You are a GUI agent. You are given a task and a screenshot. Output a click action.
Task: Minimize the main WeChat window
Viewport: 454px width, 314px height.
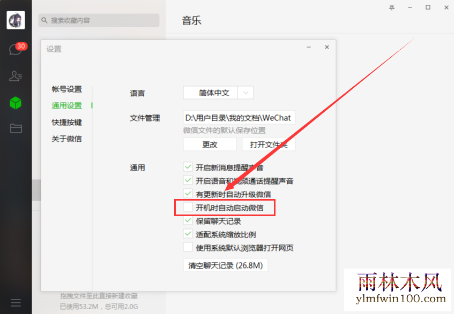[410, 8]
